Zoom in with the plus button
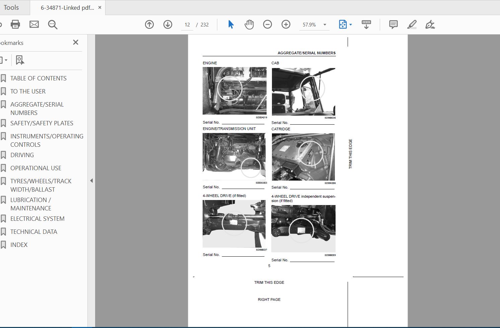 point(286,24)
